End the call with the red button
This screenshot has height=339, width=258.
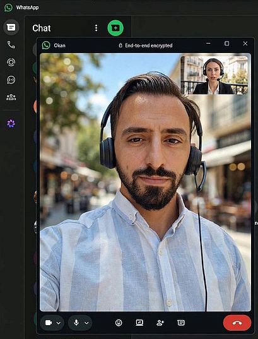tap(237, 323)
